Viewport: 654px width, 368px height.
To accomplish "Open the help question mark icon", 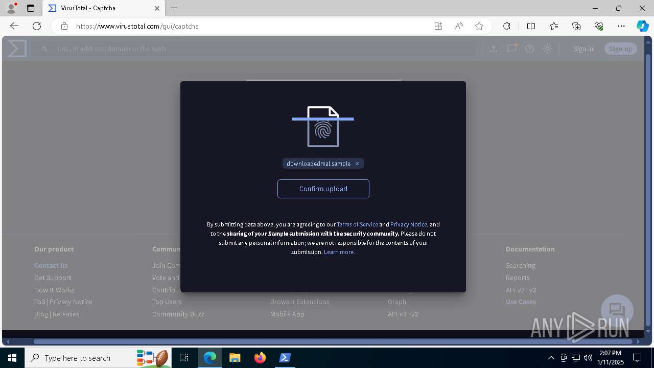I will point(529,49).
